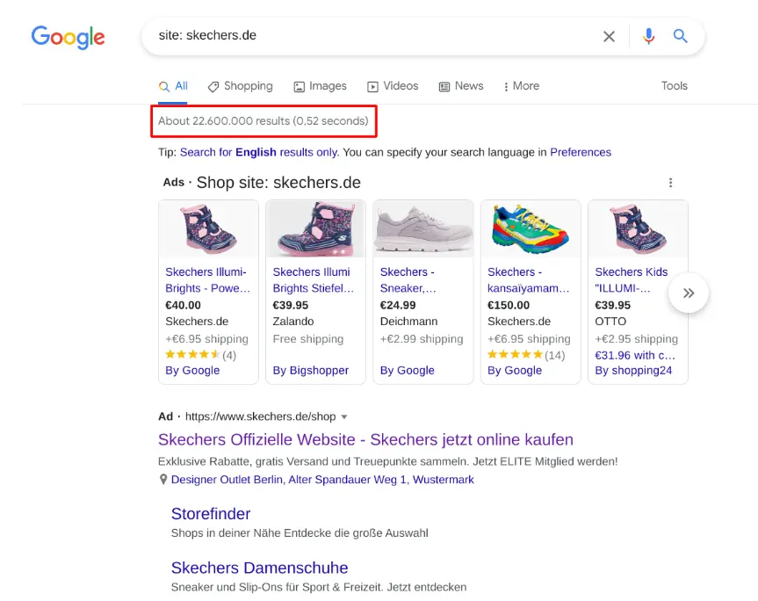
Task: Open the ads options three-dot menu
Action: [671, 183]
